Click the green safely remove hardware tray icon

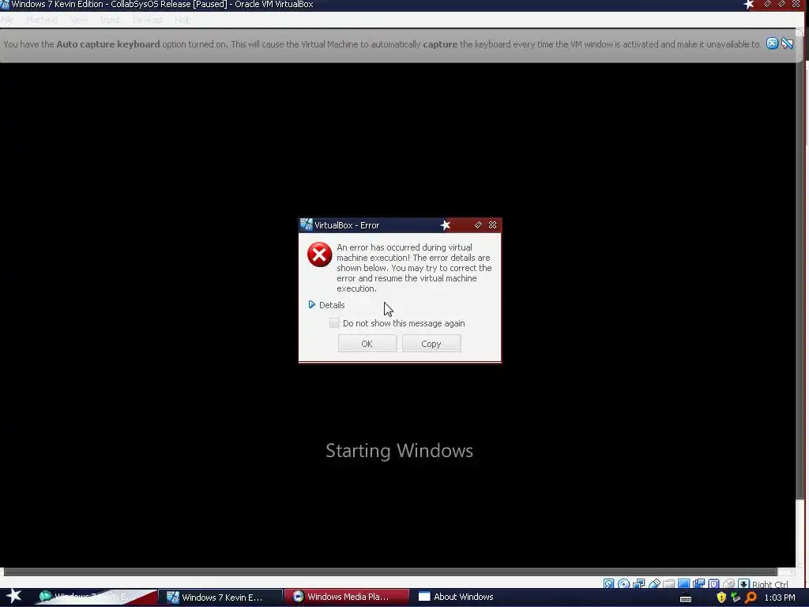tap(736, 597)
